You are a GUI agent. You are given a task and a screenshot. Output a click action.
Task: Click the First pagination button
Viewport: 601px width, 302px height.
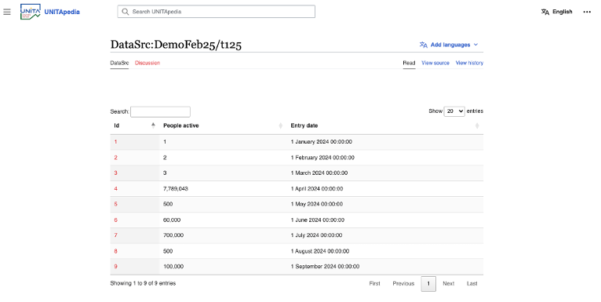click(x=374, y=284)
